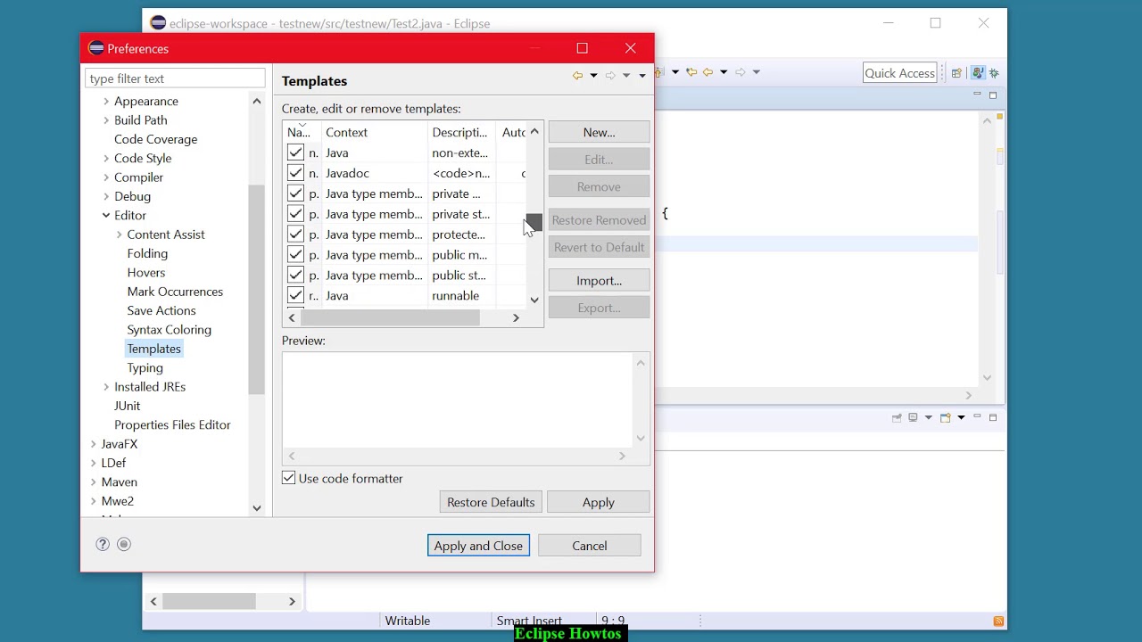Collapse the Editor tree node
1142x642 pixels.
tap(106, 216)
